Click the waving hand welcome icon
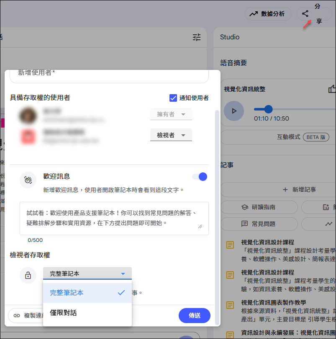 click(28, 180)
